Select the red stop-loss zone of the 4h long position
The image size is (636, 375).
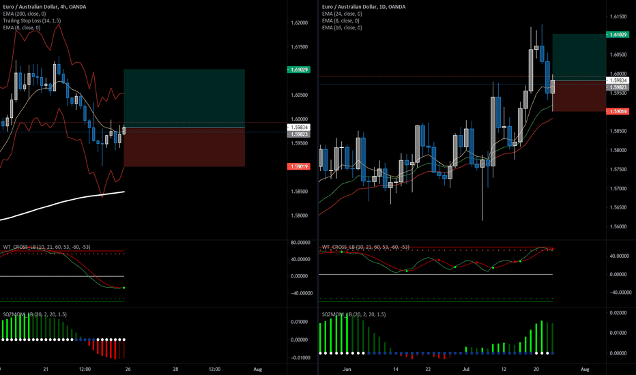click(184, 147)
